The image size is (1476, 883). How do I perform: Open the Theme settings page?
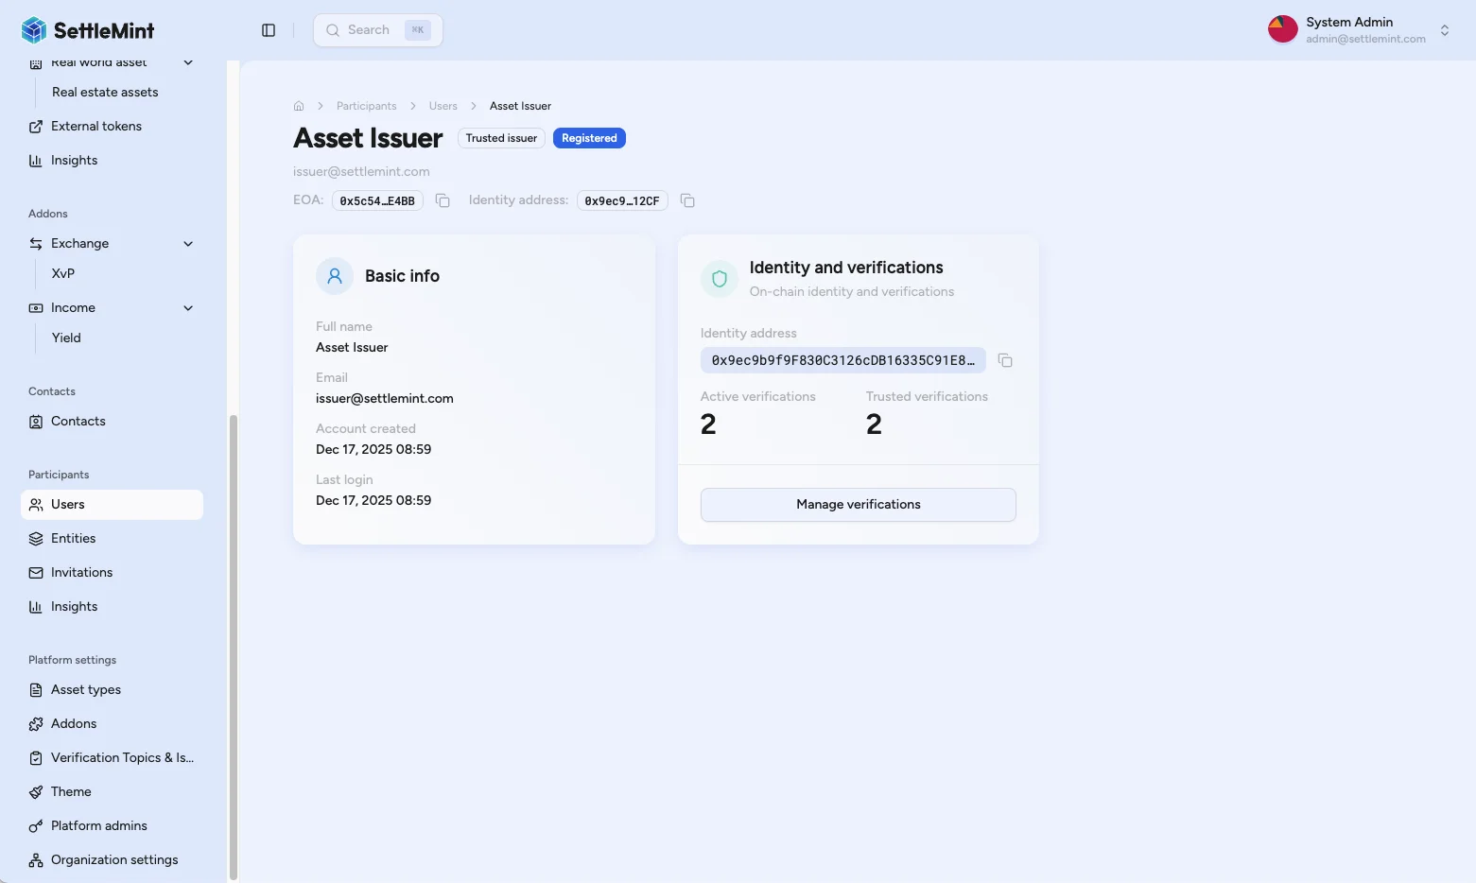[71, 791]
